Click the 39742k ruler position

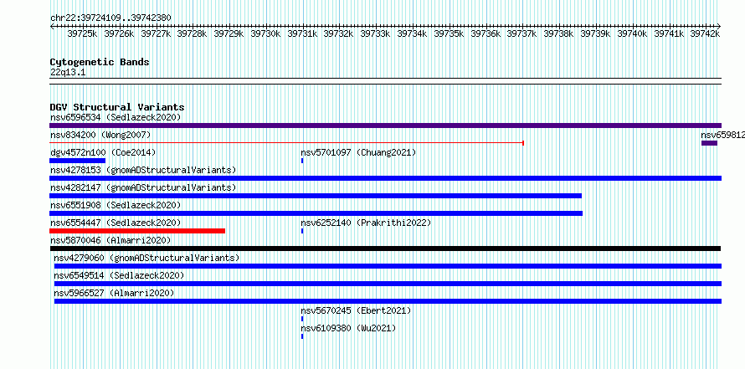coord(705,33)
